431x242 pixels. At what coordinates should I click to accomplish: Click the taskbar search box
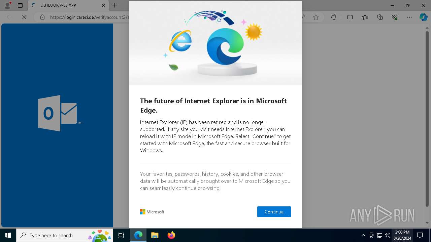pos(65,235)
